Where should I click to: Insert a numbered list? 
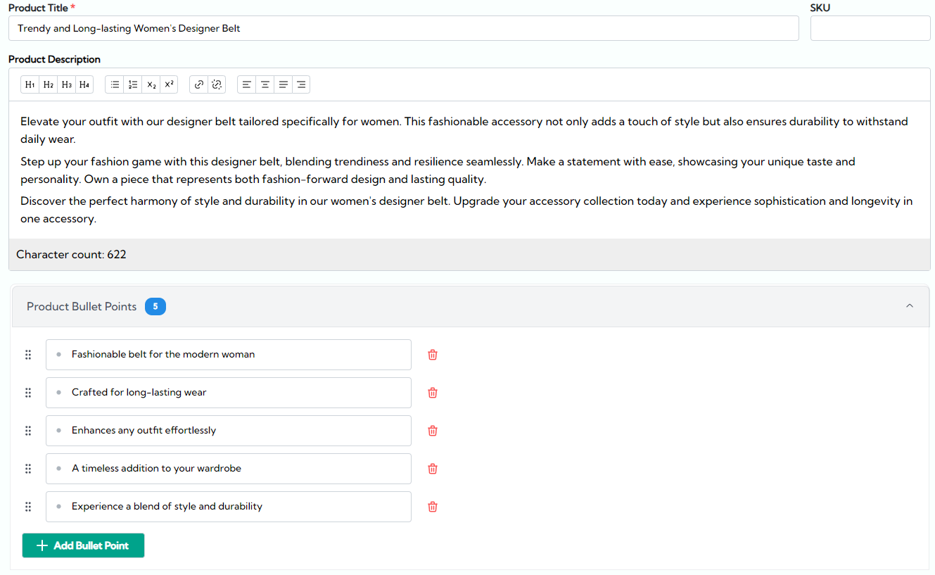pos(133,84)
